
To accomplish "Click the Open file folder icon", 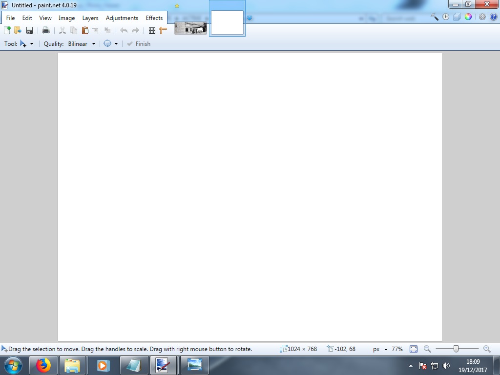I will (18, 30).
